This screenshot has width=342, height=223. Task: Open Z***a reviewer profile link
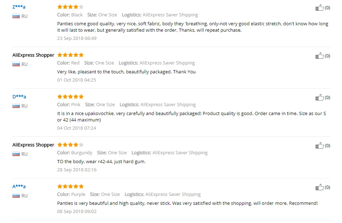click(x=19, y=7)
